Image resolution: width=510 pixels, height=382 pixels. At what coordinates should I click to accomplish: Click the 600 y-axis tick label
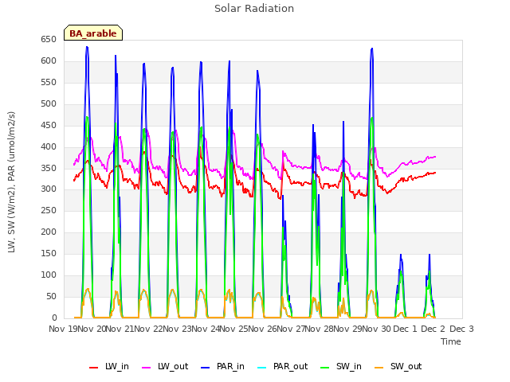[x=49, y=60]
